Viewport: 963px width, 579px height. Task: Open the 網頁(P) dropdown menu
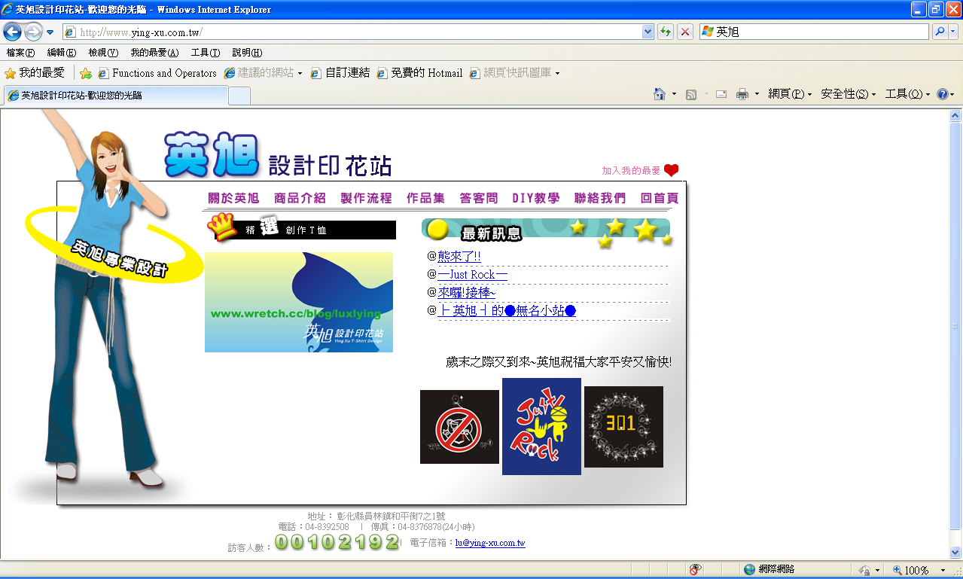tap(789, 94)
